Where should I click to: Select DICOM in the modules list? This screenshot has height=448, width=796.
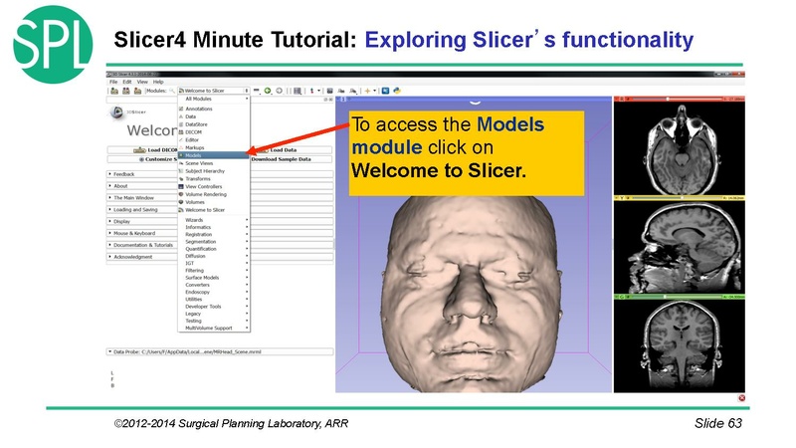pyautogui.click(x=214, y=132)
